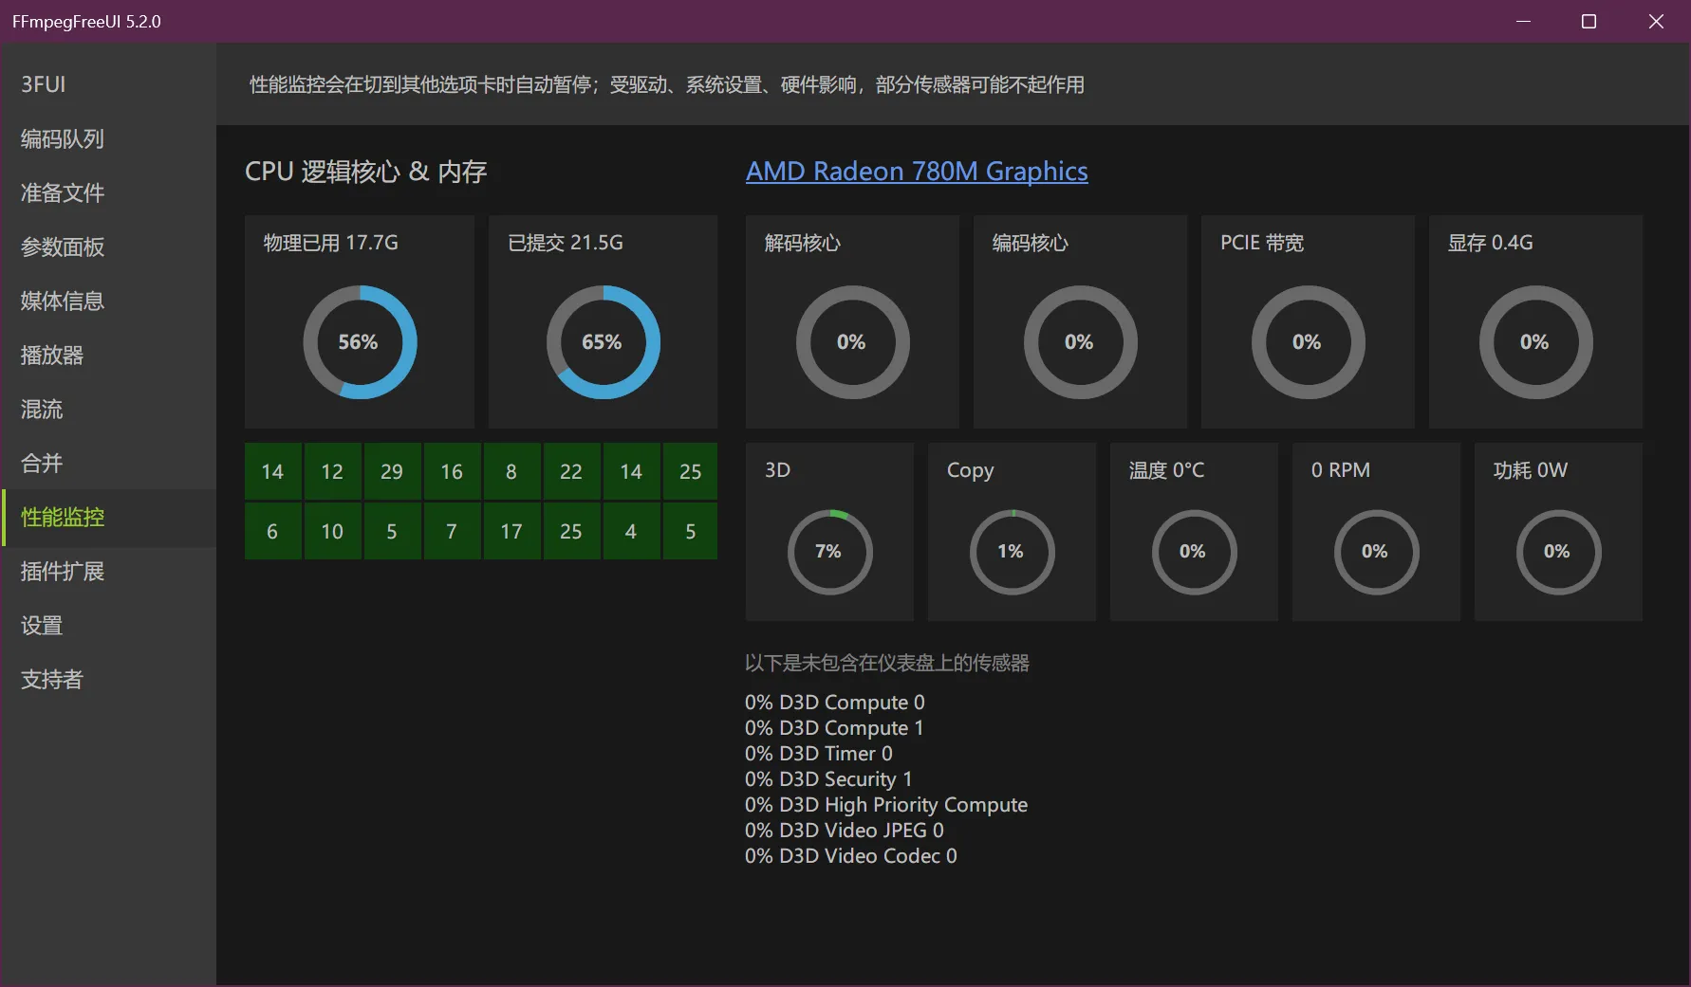Open the 混流 sidebar tab
1691x987 pixels.
click(x=42, y=410)
